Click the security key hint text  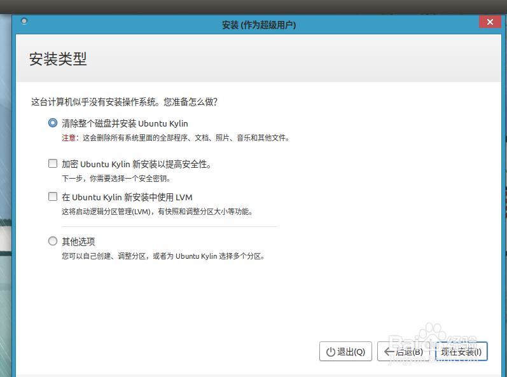click(116, 178)
